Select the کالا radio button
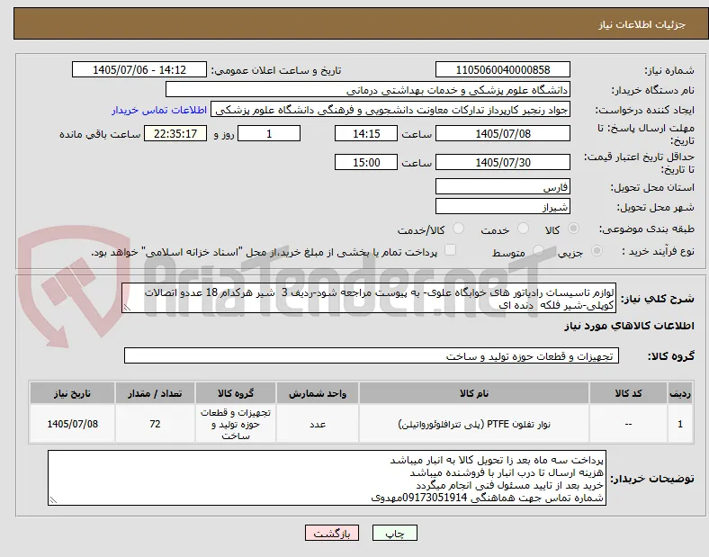The image size is (709, 557). coord(573,229)
